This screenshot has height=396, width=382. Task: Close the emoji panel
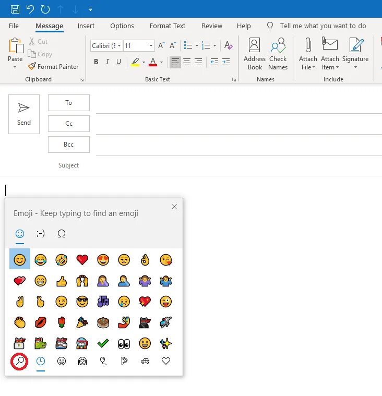174,207
